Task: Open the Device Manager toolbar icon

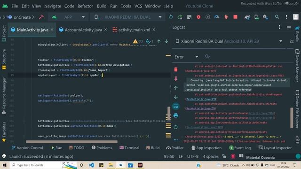Action: click(256, 17)
